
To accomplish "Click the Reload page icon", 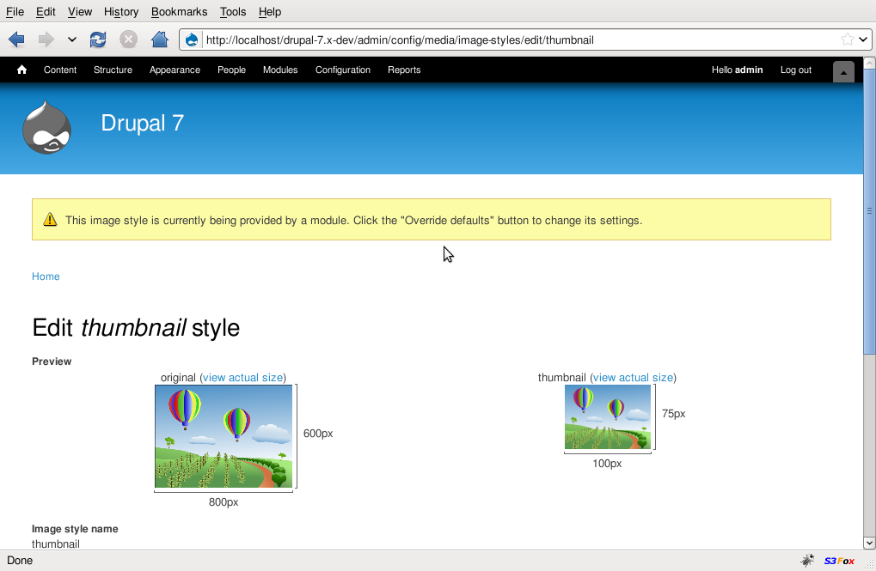I will click(98, 39).
